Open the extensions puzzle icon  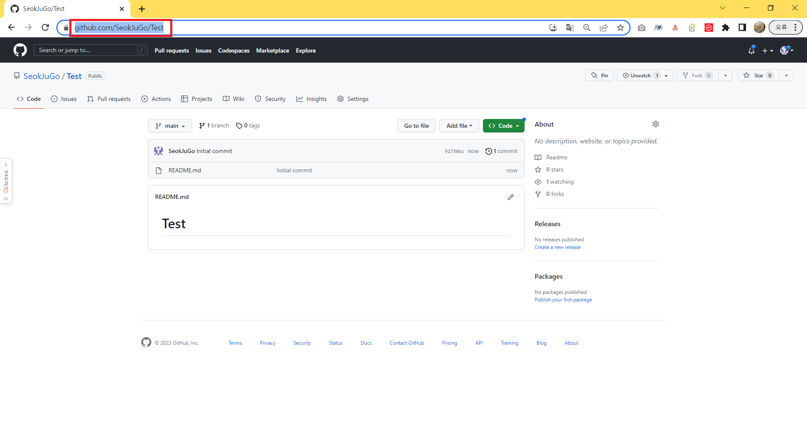pos(725,28)
